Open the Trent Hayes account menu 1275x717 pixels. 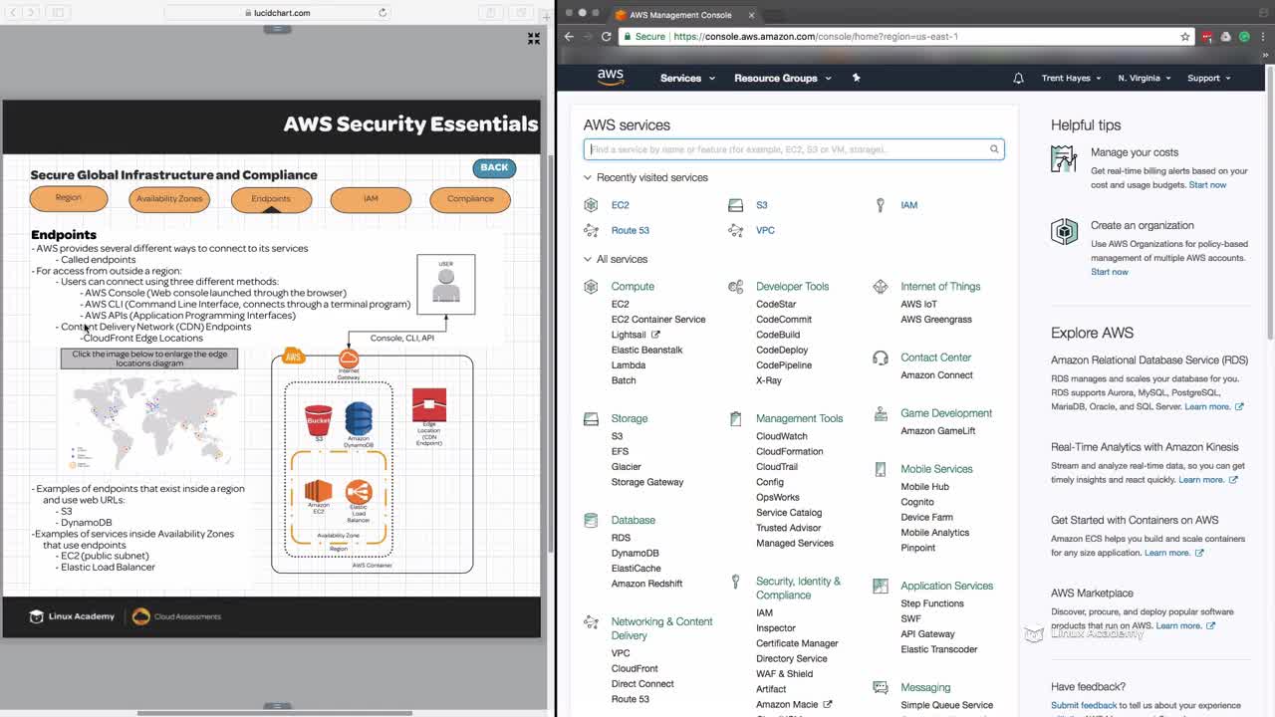coord(1071,78)
